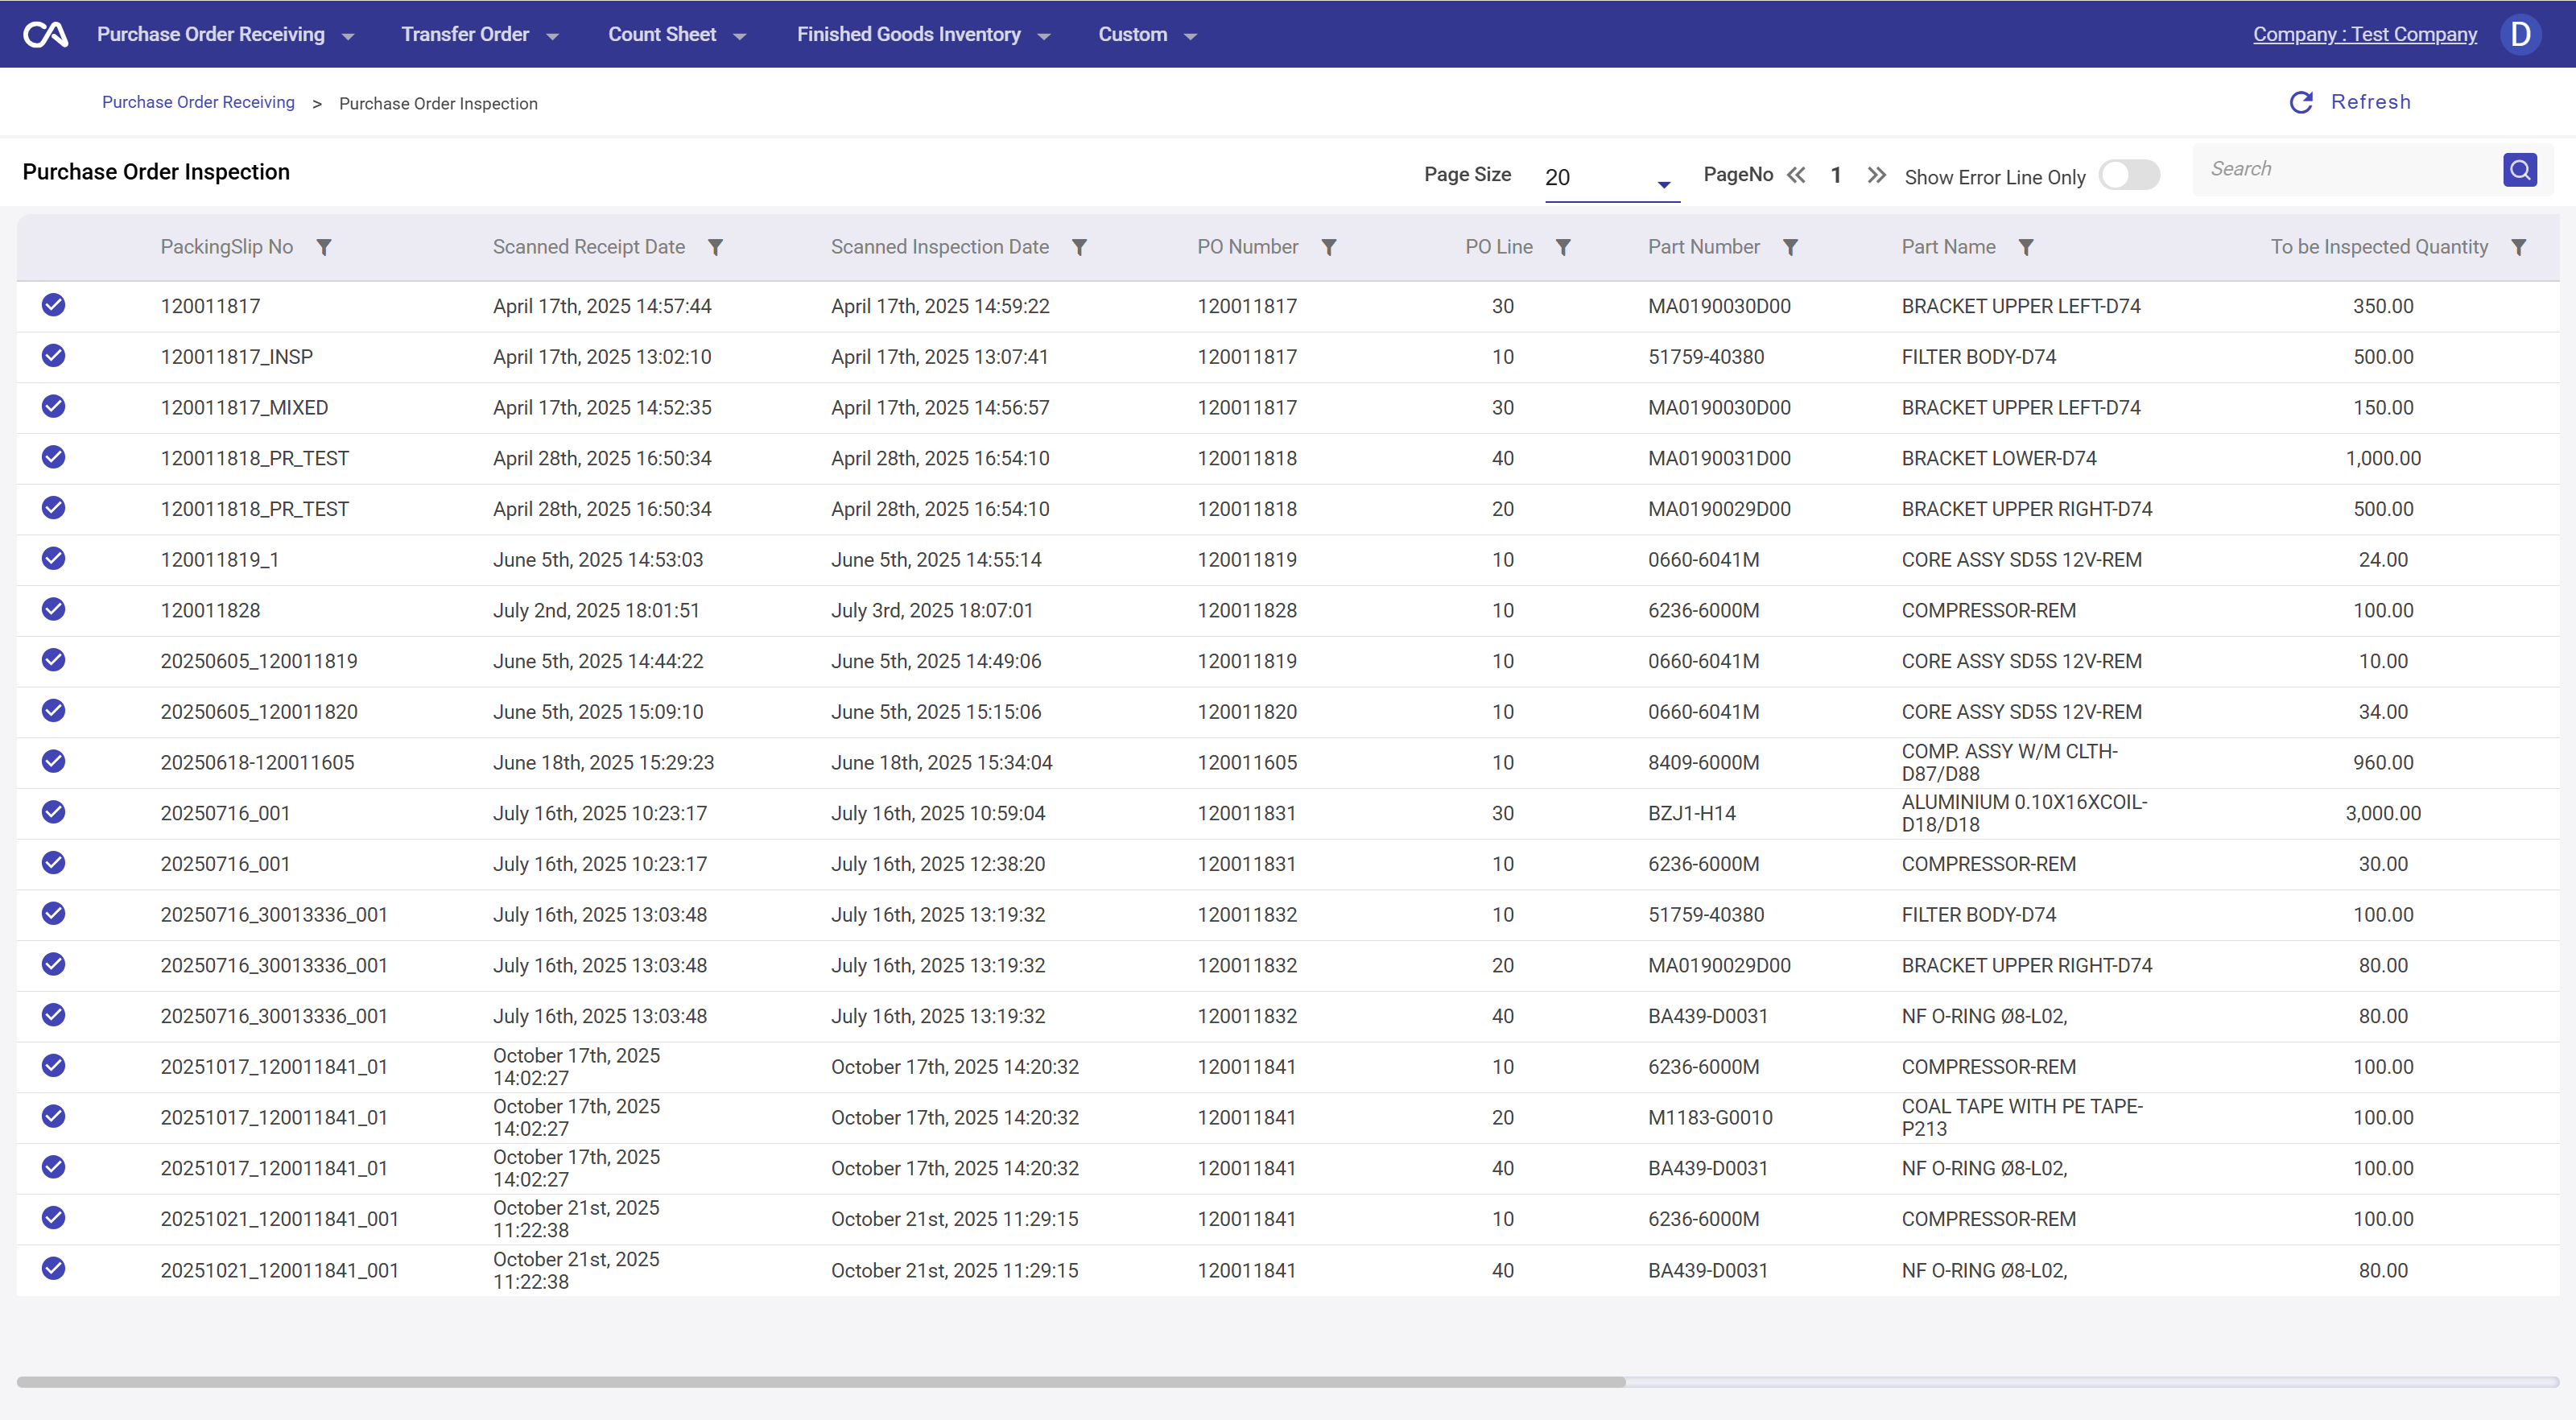Filter the Scanned Inspection Date column

coord(1079,247)
